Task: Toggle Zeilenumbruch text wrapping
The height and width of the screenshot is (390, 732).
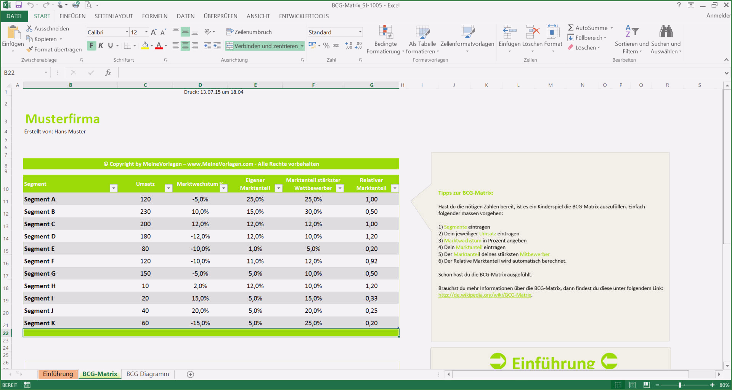Action: point(249,32)
